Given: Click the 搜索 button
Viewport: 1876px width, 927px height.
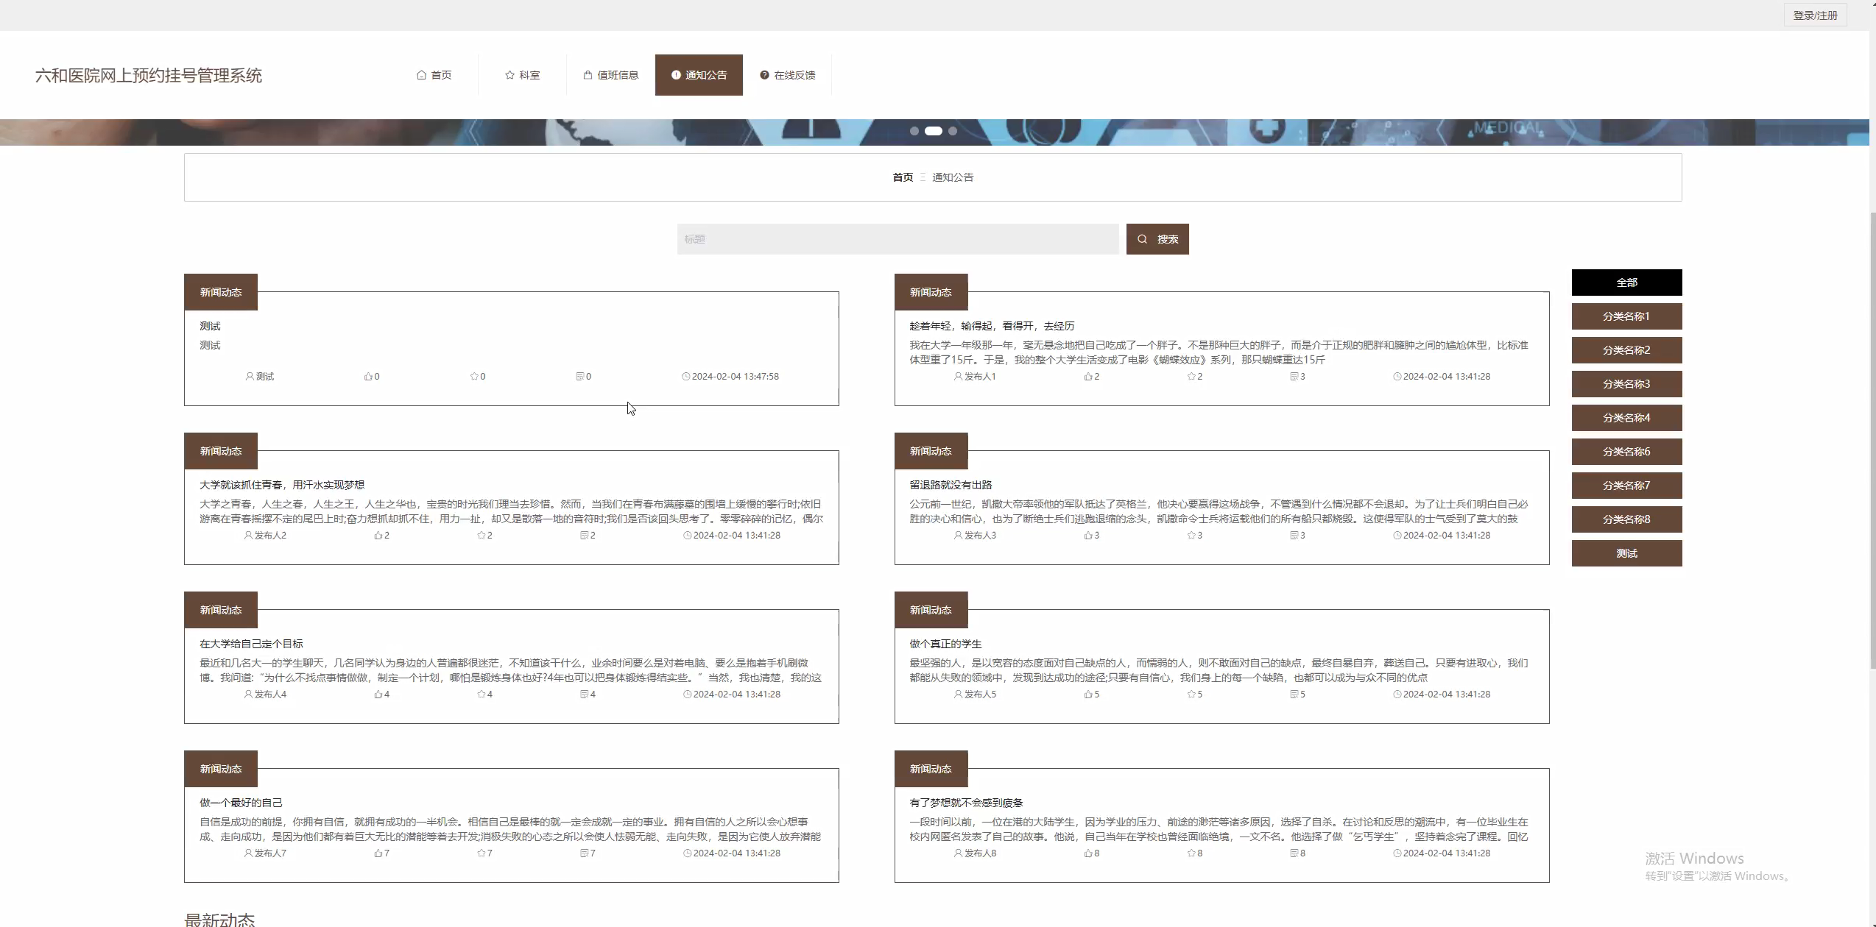Looking at the screenshot, I should (1157, 239).
